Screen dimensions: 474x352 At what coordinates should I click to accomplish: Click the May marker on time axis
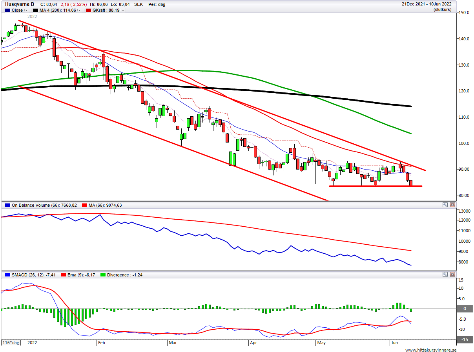pyautogui.click(x=321, y=343)
